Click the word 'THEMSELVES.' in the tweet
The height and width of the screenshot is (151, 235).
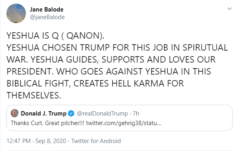(x=34, y=95)
